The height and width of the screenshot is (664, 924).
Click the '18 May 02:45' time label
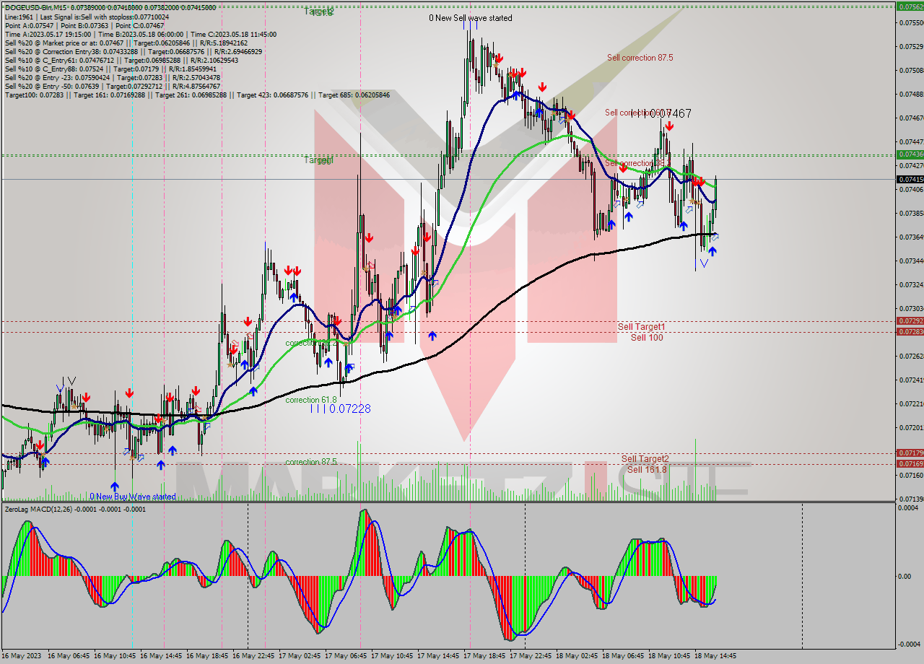(577, 656)
